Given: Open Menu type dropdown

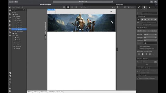Looking at the screenshot, I should (x=150, y=35).
